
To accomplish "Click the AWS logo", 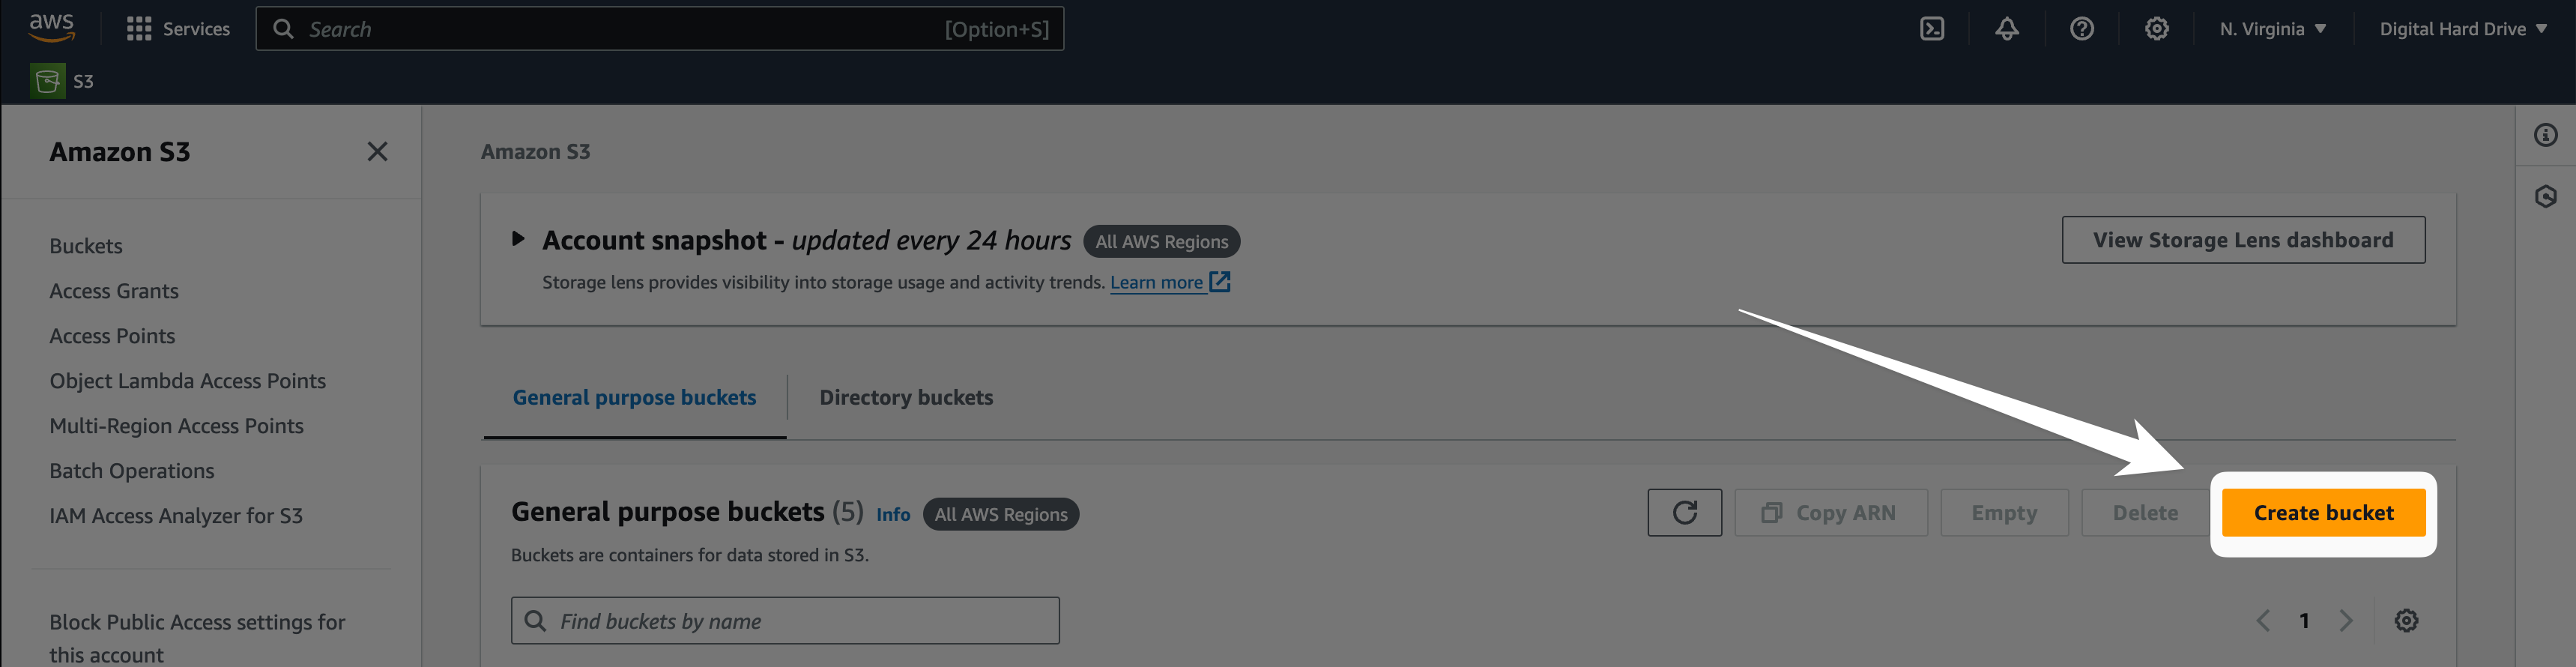I will (52, 27).
